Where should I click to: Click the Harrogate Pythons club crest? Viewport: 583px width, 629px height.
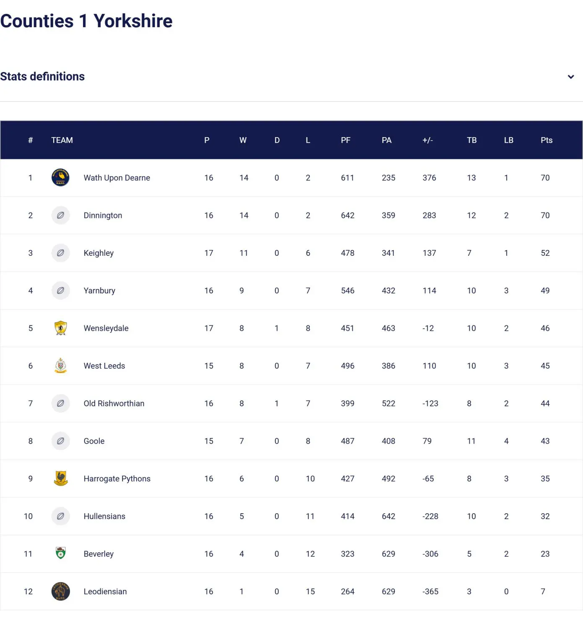(61, 478)
